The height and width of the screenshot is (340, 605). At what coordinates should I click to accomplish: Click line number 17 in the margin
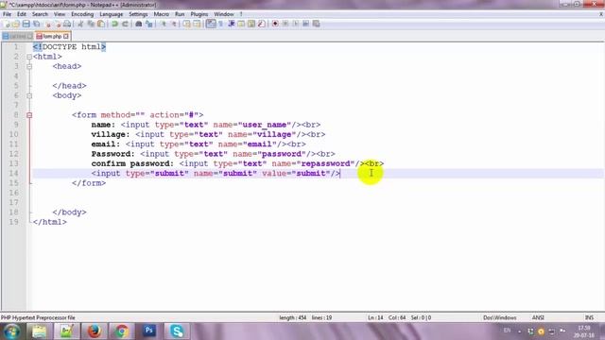coord(14,202)
